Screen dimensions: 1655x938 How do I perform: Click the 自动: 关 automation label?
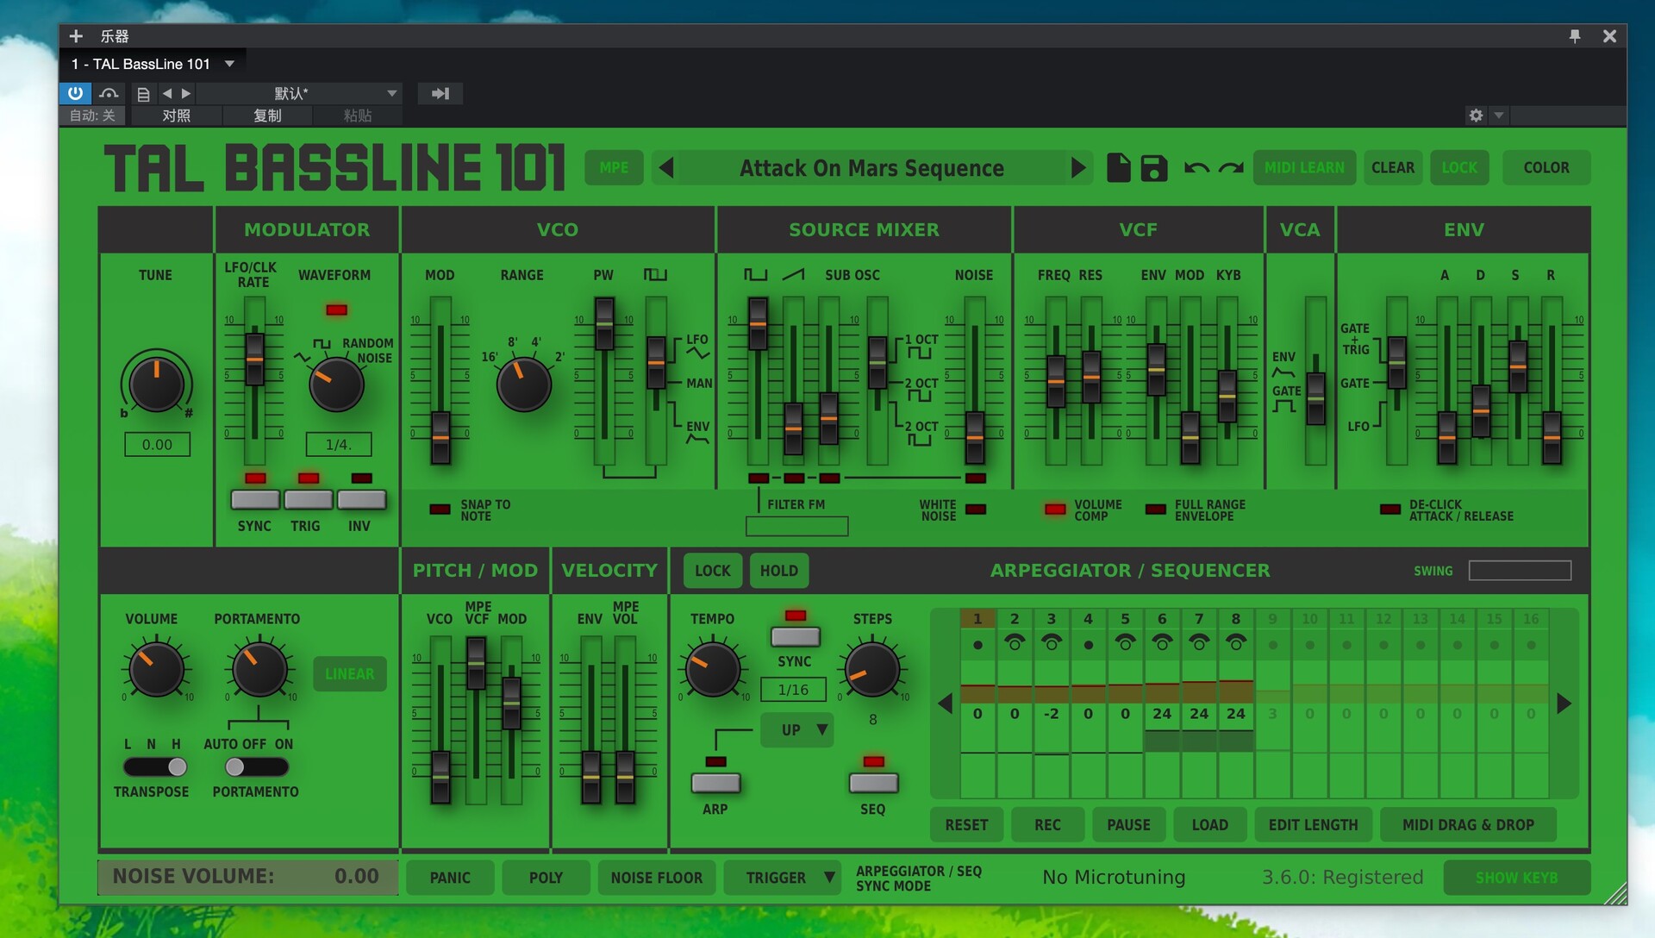coord(92,116)
